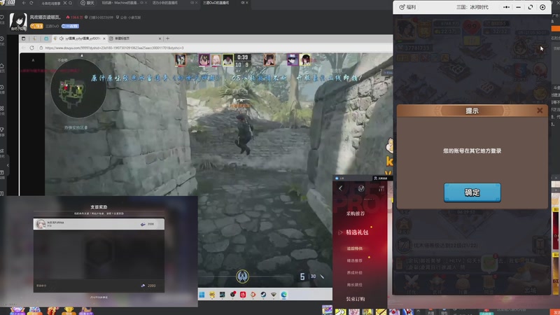560x315 pixels.
Task: Click the power value 37781733 in mini-game
Action: tap(414, 48)
